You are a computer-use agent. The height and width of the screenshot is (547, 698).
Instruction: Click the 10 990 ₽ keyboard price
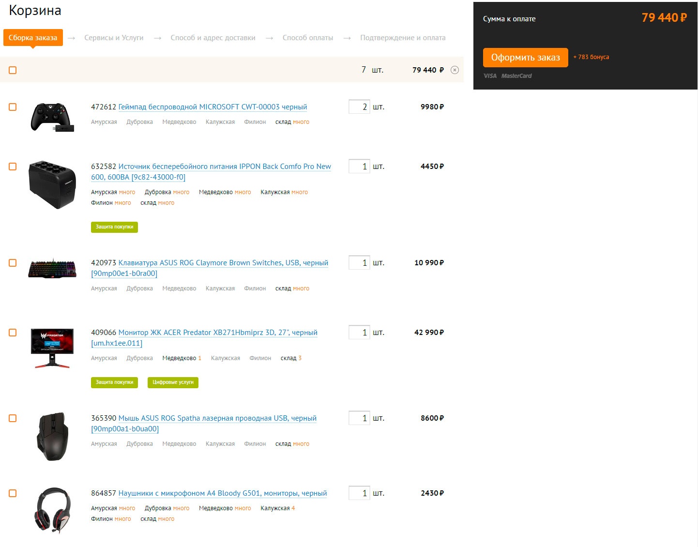(x=429, y=263)
